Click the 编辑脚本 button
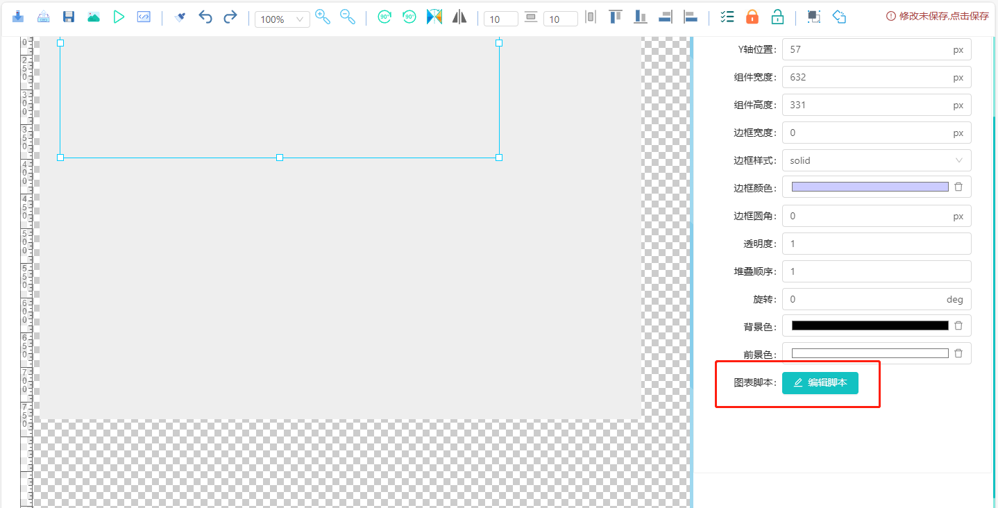The height and width of the screenshot is (508, 998). coord(820,382)
